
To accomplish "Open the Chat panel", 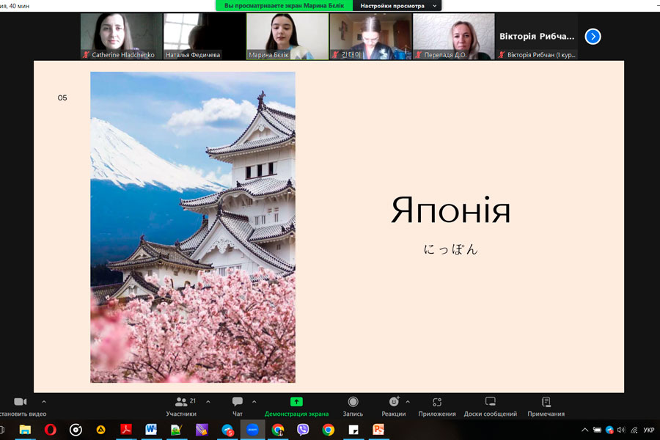I will 238,402.
